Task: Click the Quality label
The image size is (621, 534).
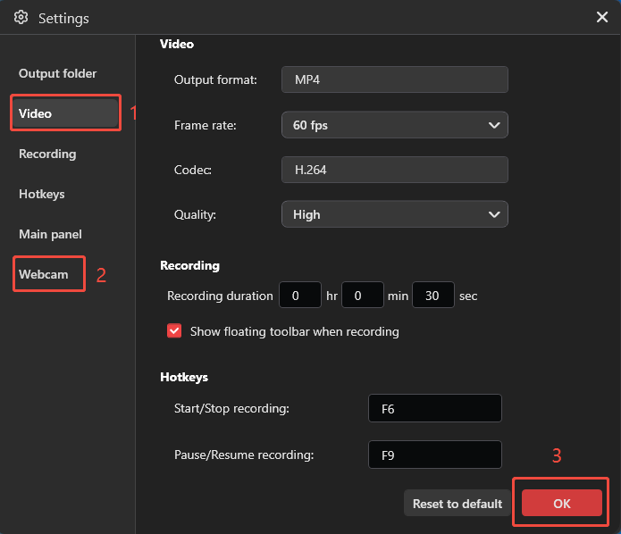Action: click(195, 214)
